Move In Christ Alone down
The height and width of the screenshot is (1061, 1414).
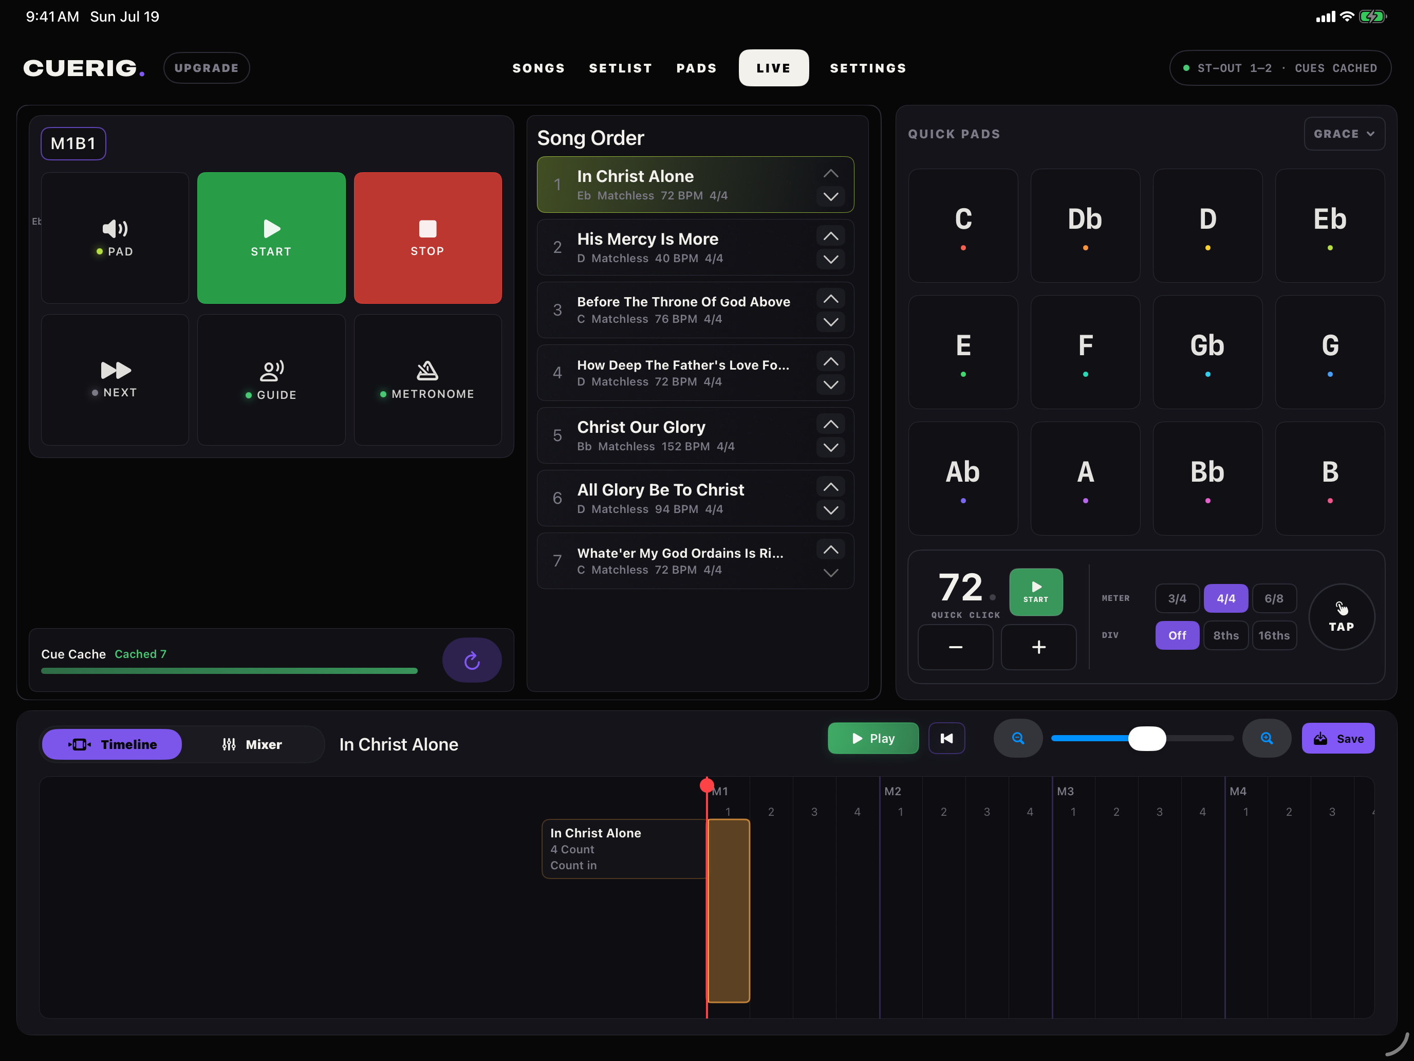tap(830, 196)
